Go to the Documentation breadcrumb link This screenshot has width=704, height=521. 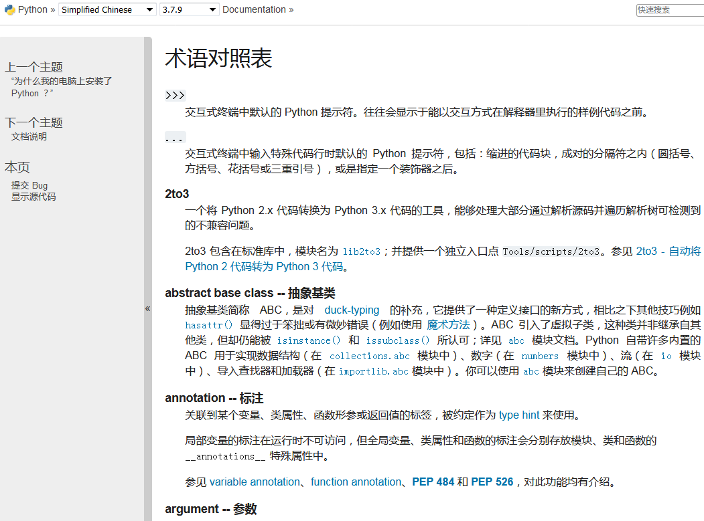[254, 9]
